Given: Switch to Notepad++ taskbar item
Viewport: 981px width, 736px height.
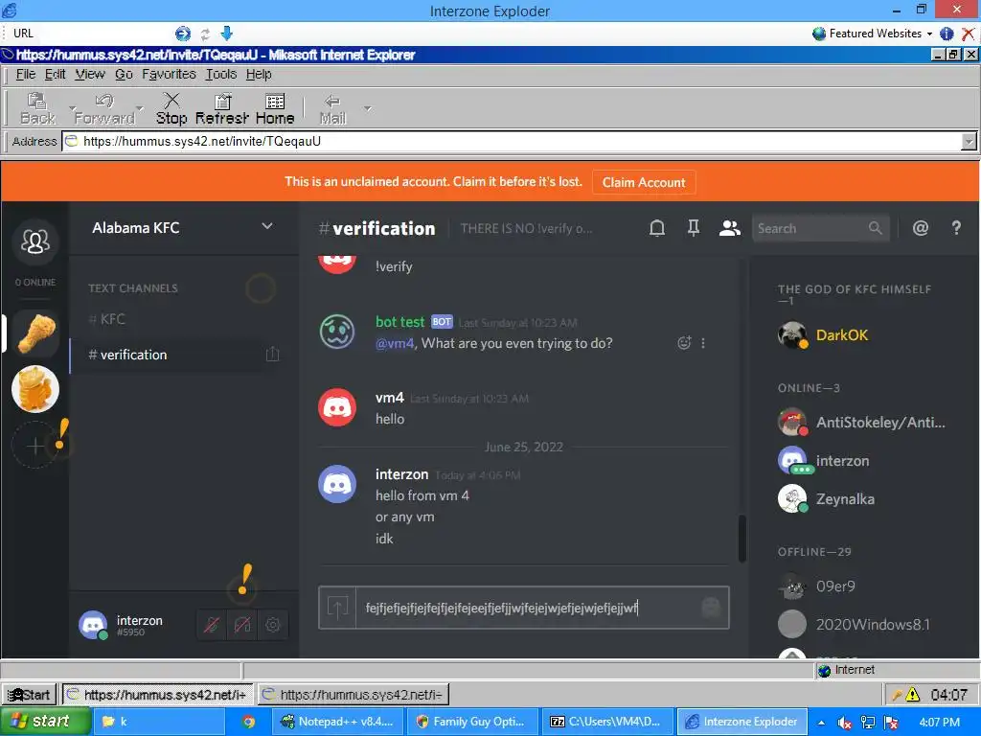Looking at the screenshot, I should click(338, 722).
